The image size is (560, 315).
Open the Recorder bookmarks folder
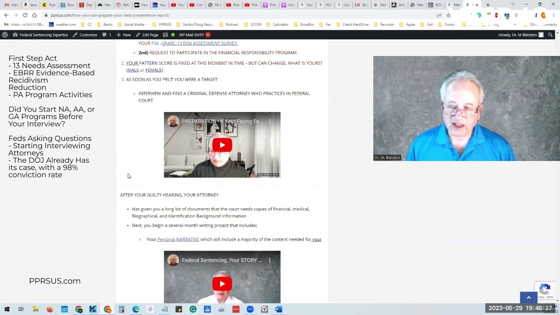[384, 24]
